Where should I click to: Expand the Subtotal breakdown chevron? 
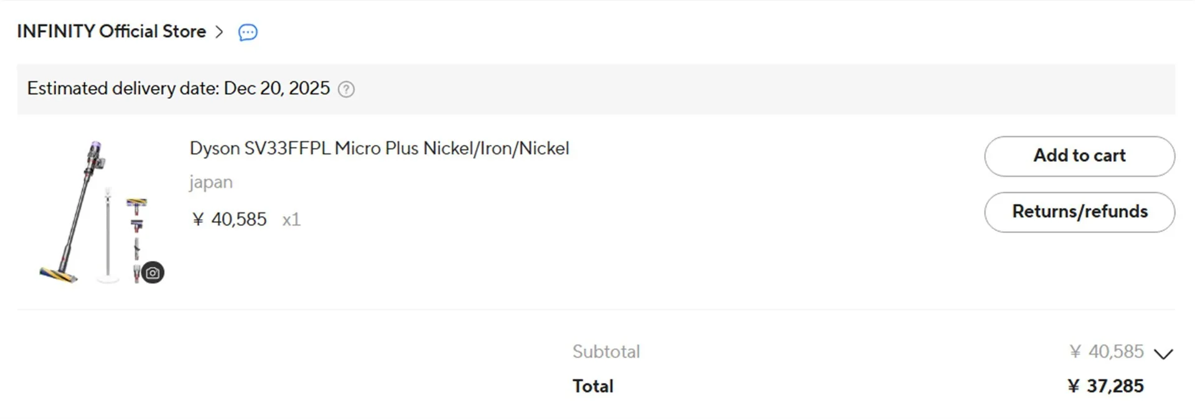(x=1163, y=354)
